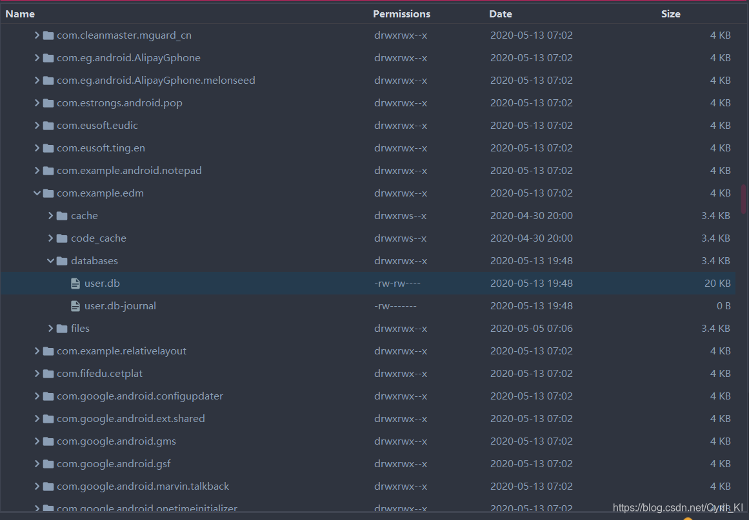
Task: Click com.google.android.ext.shared folder icon
Action: click(x=48, y=418)
